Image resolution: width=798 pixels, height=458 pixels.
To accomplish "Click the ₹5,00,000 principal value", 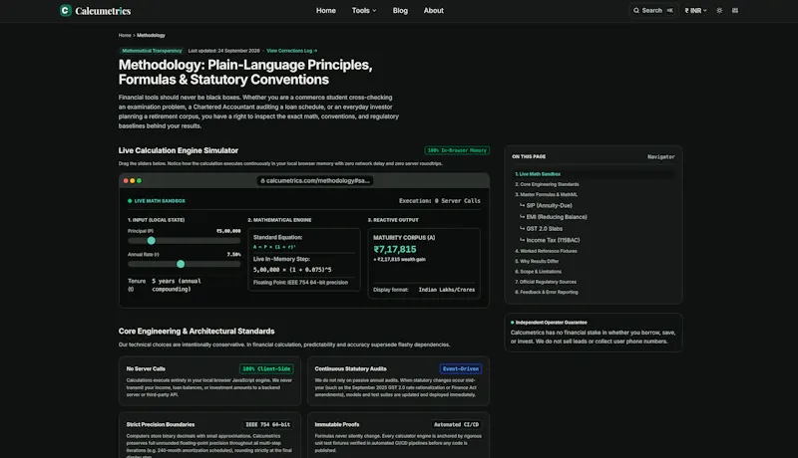I will 228,231.
